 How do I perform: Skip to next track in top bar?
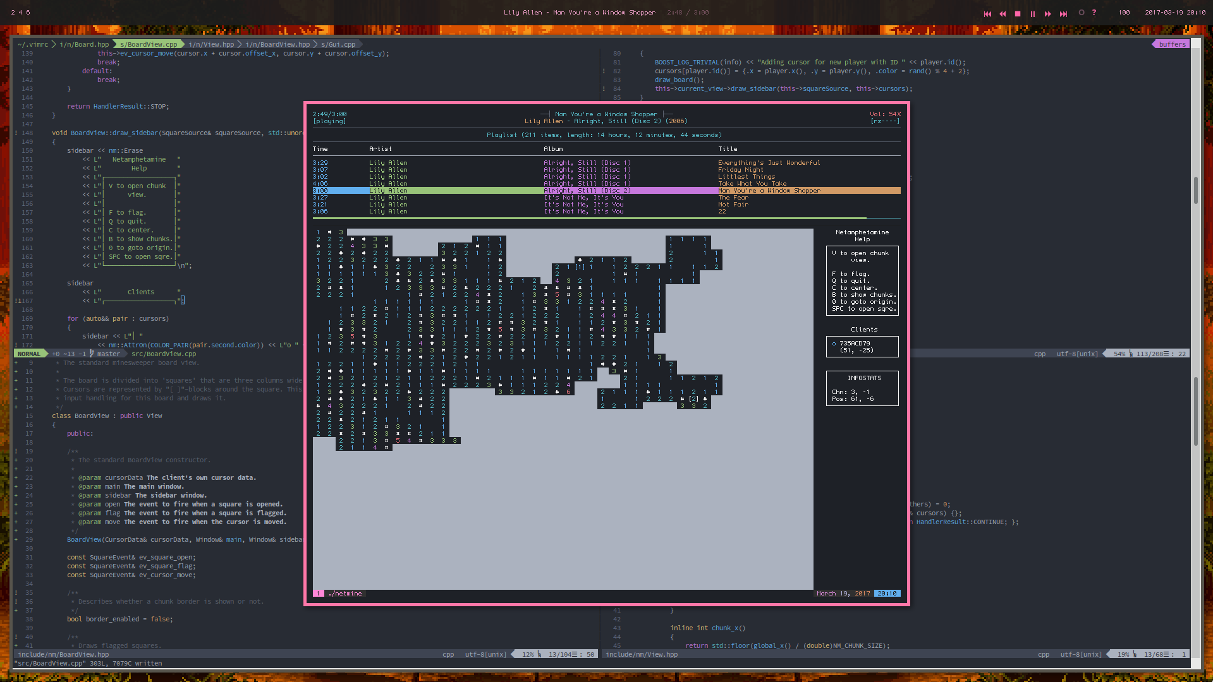point(1063,13)
